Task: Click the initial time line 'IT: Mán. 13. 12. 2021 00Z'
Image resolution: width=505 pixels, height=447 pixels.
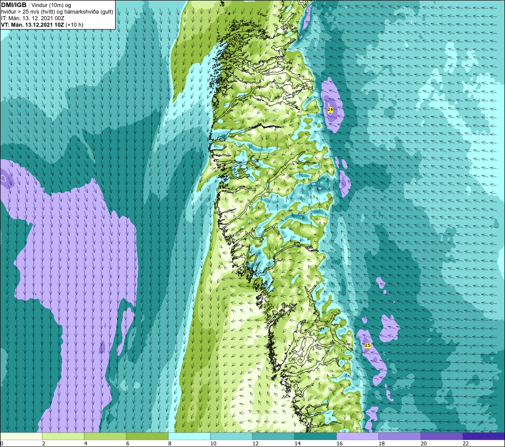Action: (x=33, y=18)
